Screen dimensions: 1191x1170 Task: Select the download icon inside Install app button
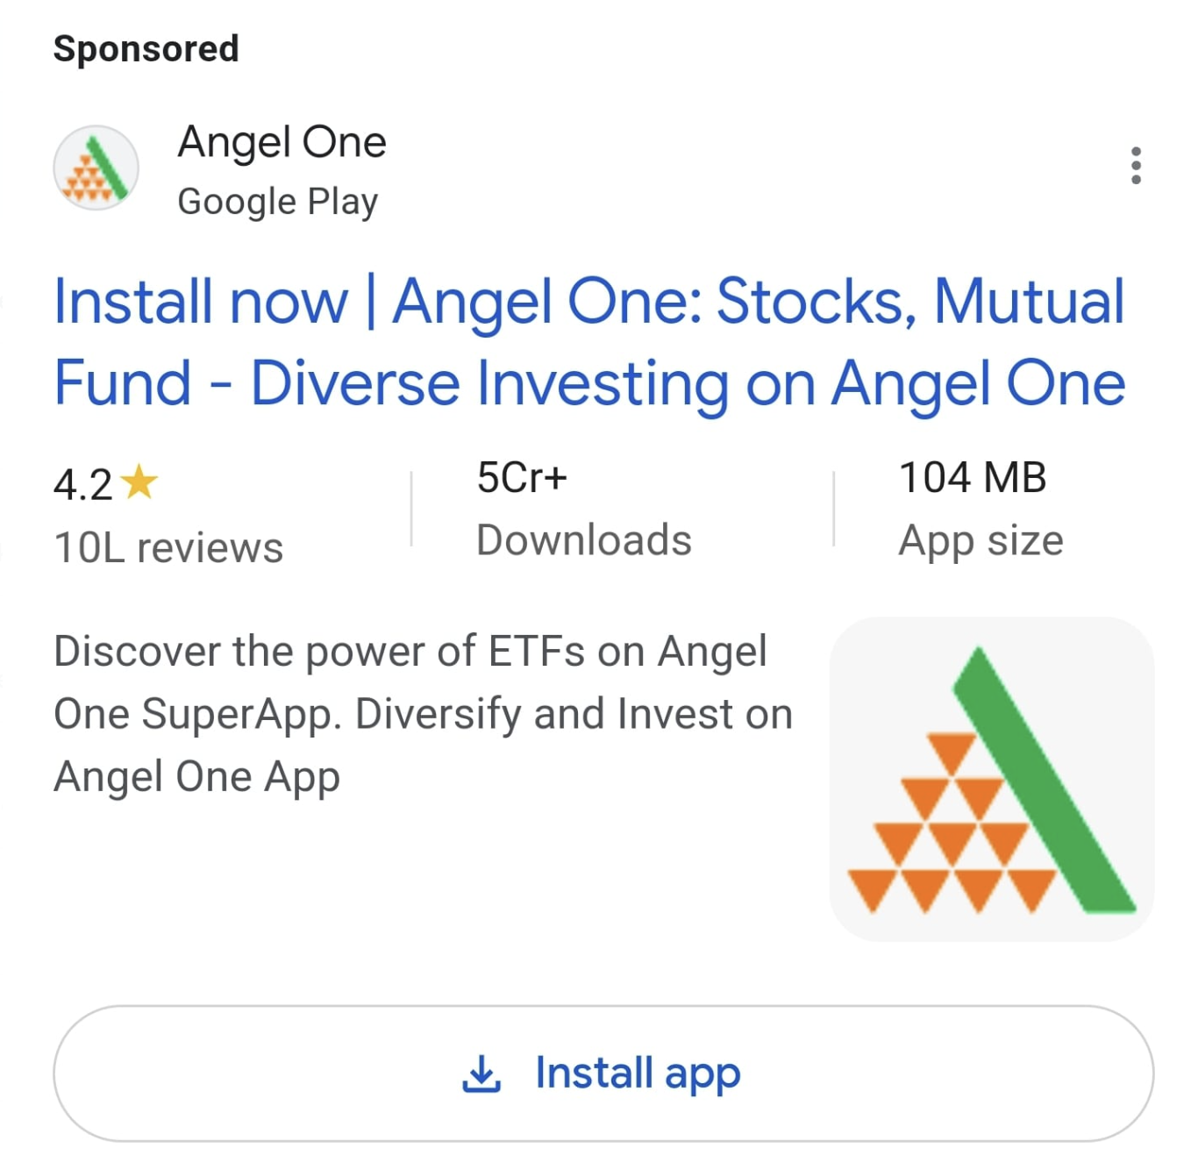(x=481, y=1072)
